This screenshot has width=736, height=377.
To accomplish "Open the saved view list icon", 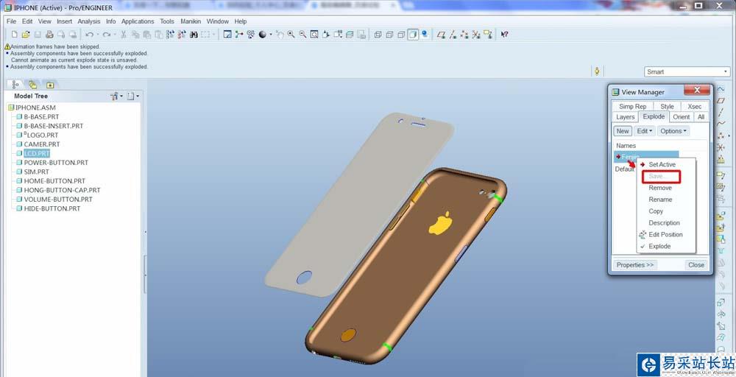I will coord(338,35).
